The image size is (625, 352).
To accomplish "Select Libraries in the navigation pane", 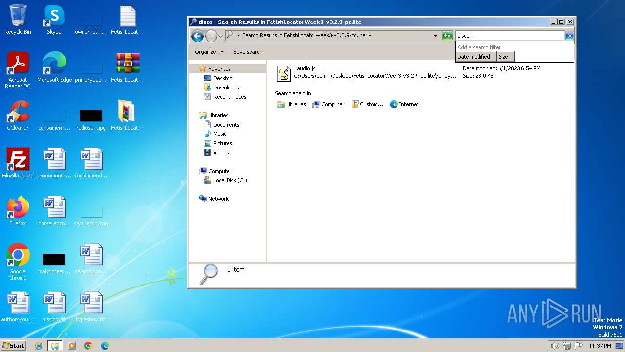I will [218, 115].
